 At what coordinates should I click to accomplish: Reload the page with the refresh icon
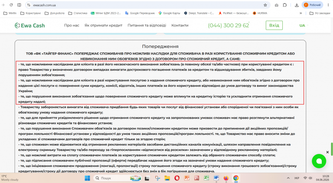click(x=11, y=5)
